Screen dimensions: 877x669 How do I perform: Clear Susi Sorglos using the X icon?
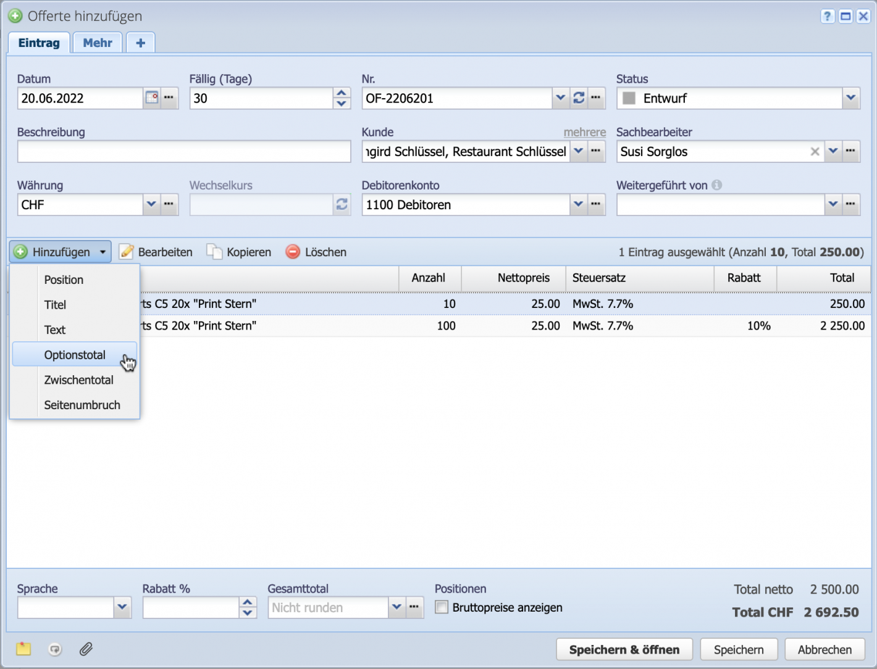[x=815, y=151]
